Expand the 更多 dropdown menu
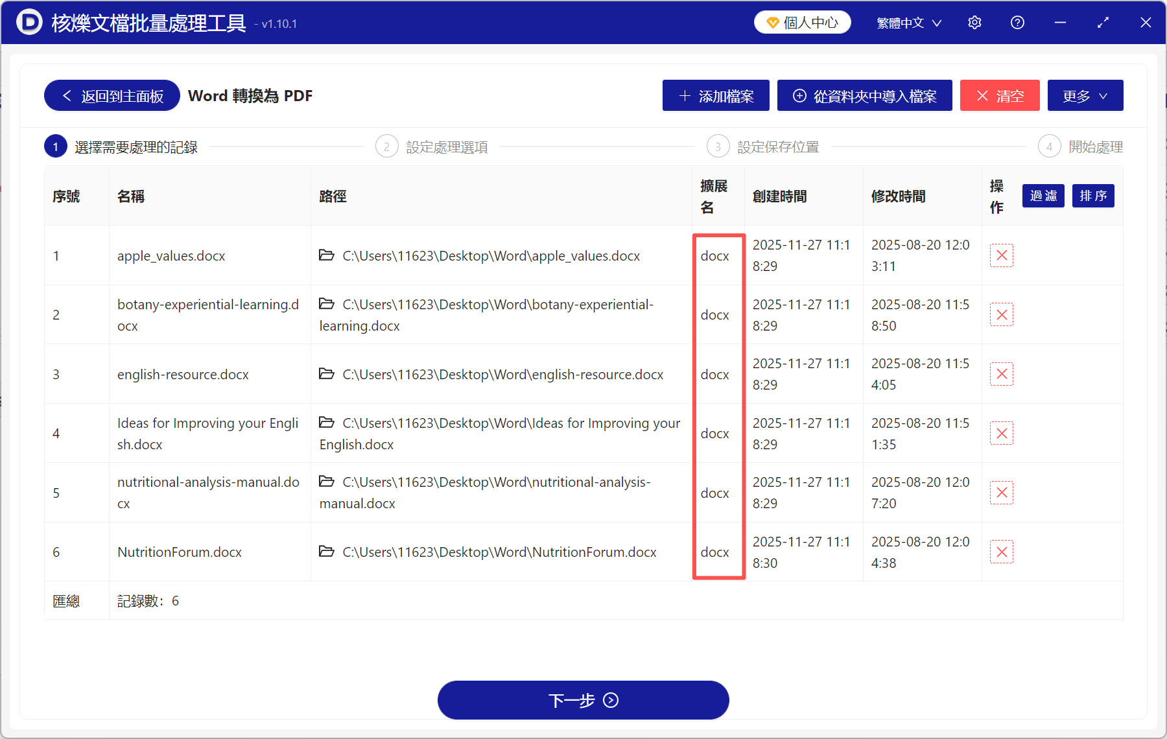This screenshot has height=739, width=1167. [1085, 95]
